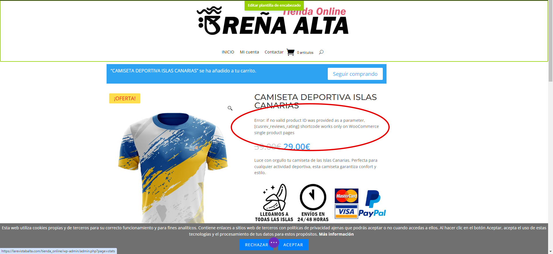Viewport: 553px width, 254px height.
Task: Open the Más información cookie link
Action: pos(336,234)
